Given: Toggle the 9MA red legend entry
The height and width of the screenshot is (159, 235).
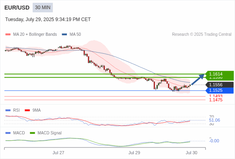Looking at the screenshot, I should coord(33,110).
